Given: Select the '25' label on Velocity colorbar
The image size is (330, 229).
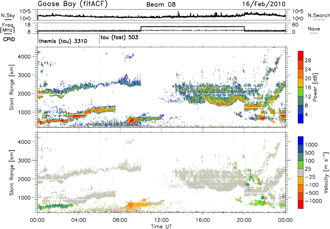Looking at the screenshot, I should click(308, 169).
